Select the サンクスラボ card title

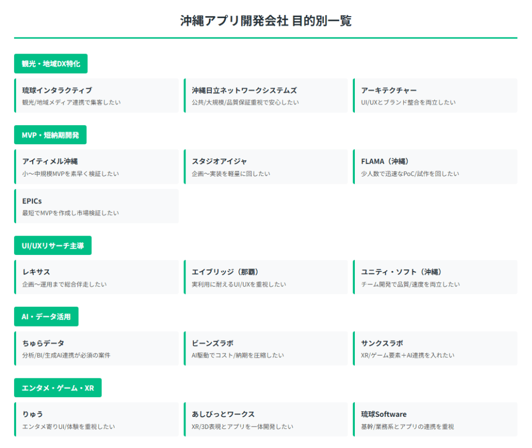[382, 343]
